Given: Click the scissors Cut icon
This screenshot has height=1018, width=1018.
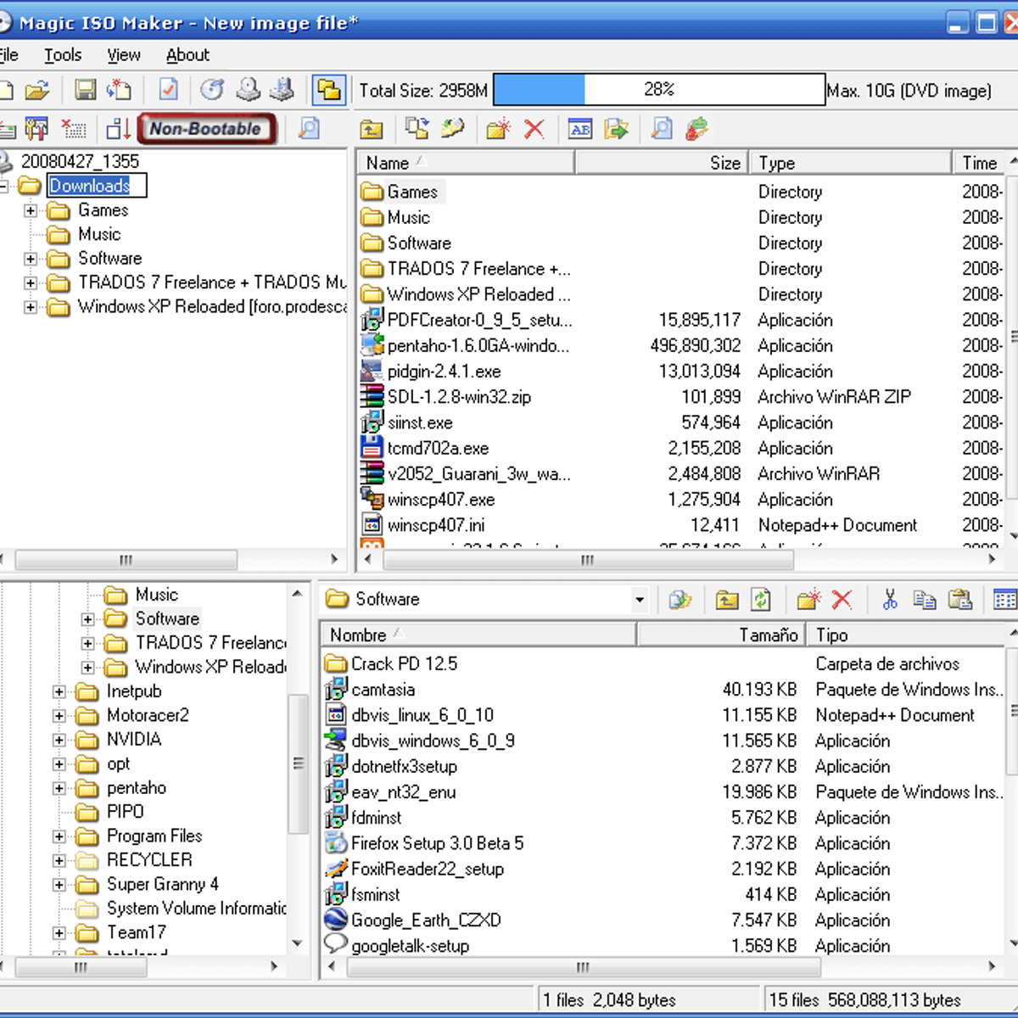Looking at the screenshot, I should 889,600.
